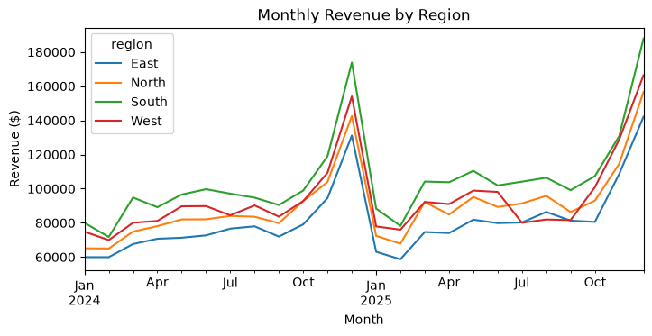This screenshot has height=336, width=652.
Task: Select the East legend entry
Action: click(x=126, y=64)
